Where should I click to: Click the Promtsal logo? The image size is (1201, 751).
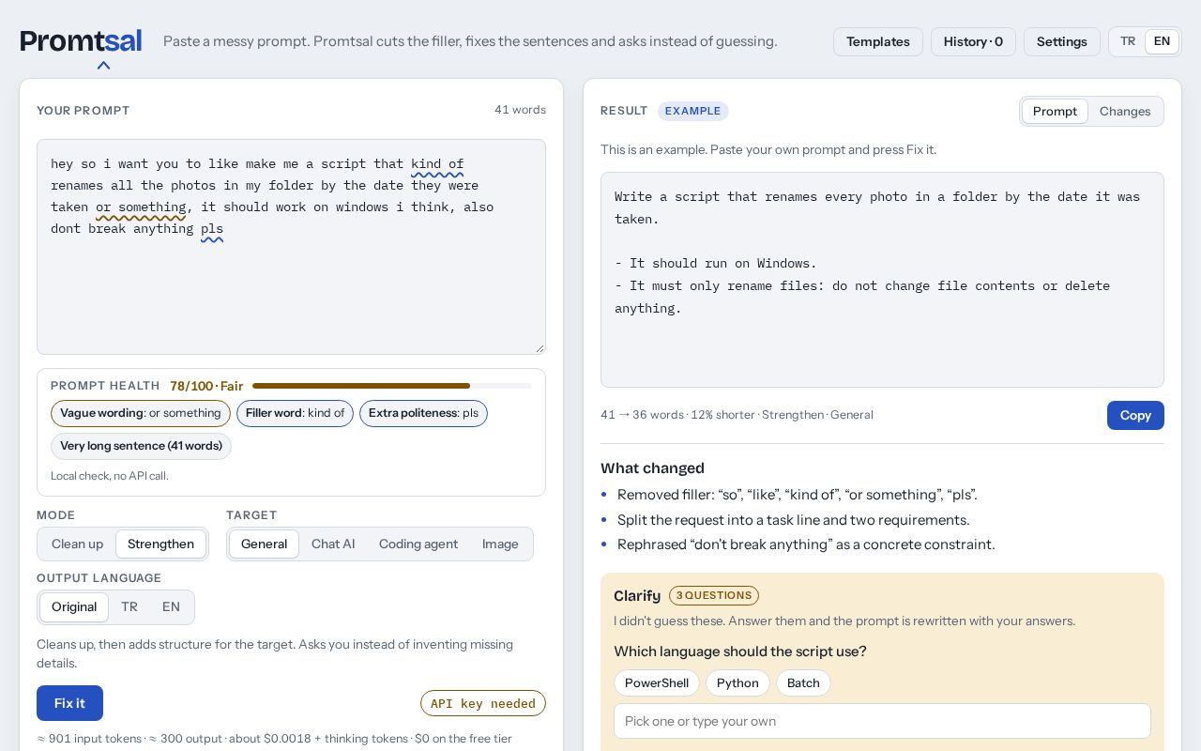click(81, 41)
